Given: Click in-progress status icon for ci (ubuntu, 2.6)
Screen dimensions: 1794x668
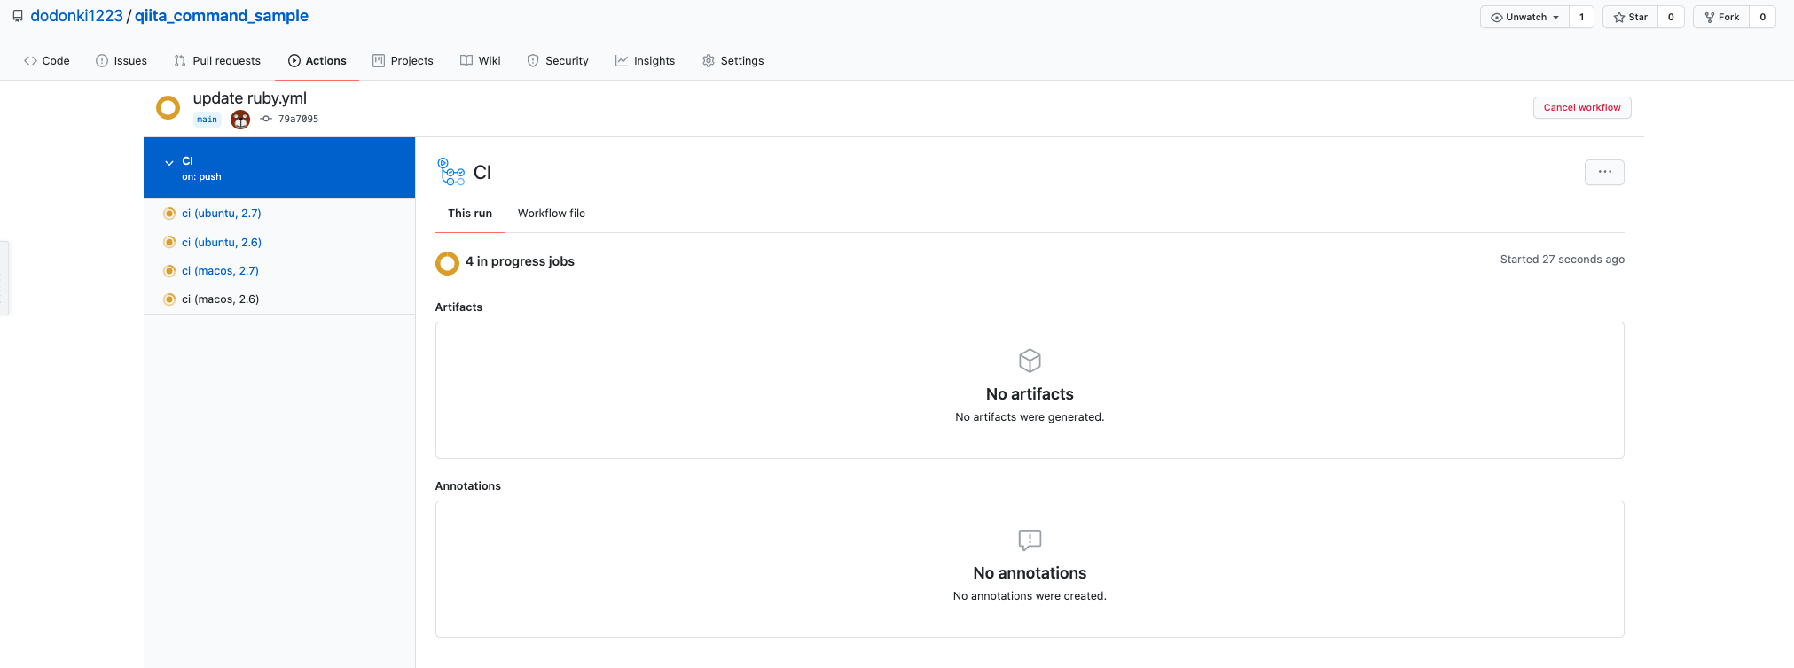Looking at the screenshot, I should [x=169, y=242].
